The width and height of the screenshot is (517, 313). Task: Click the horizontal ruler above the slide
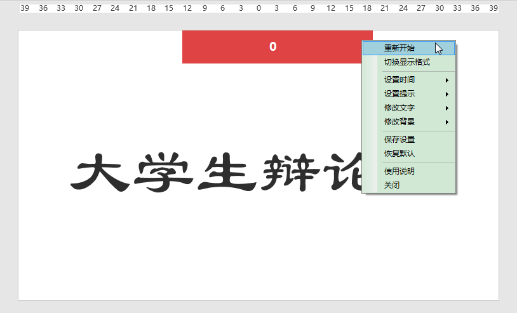point(259,8)
